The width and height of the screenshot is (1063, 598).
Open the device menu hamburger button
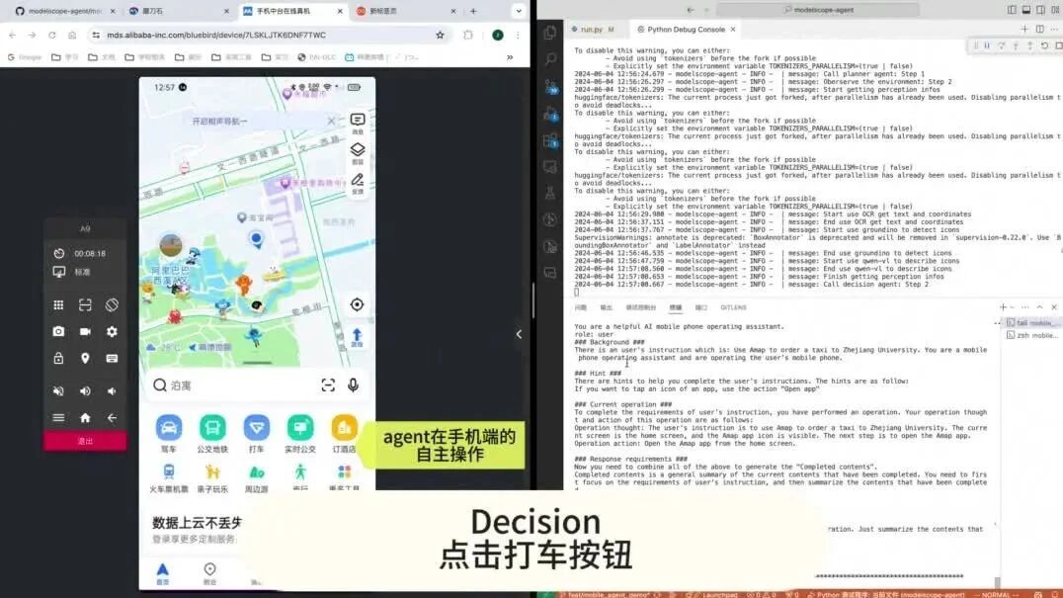[58, 418]
